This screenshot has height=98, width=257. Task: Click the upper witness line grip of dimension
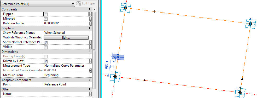(114, 56)
